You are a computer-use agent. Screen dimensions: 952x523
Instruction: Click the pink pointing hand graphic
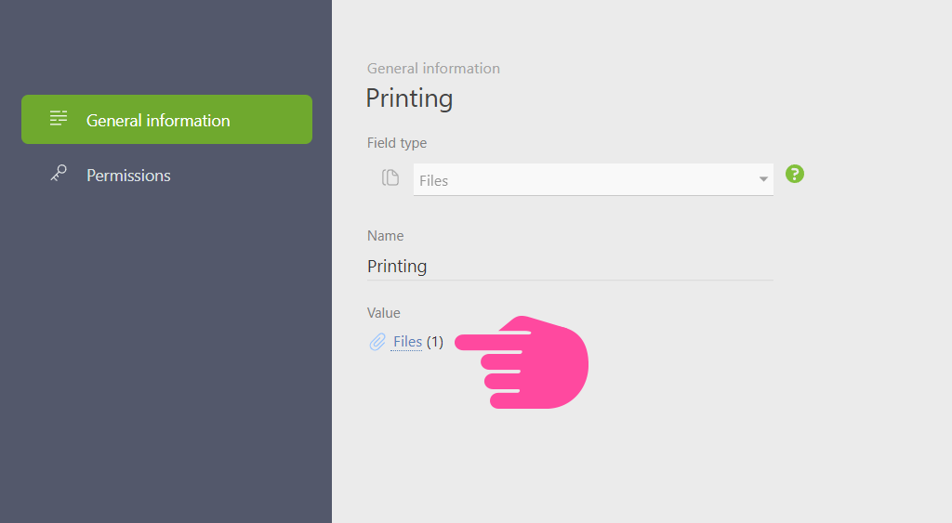522,362
